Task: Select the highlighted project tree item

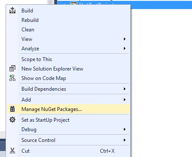Action: pyautogui.click(x=125, y=4)
